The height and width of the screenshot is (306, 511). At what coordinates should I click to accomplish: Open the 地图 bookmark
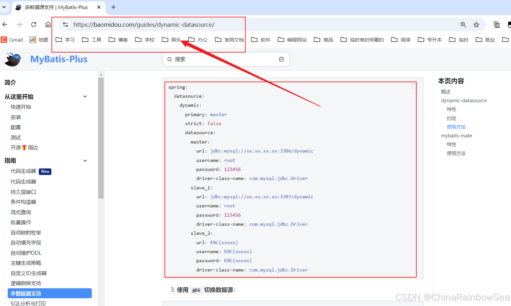point(39,39)
